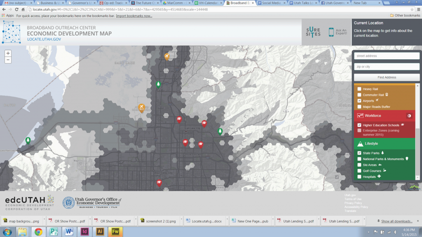The image size is (422, 237).
Task: Click the Find Address button
Action: click(387, 77)
